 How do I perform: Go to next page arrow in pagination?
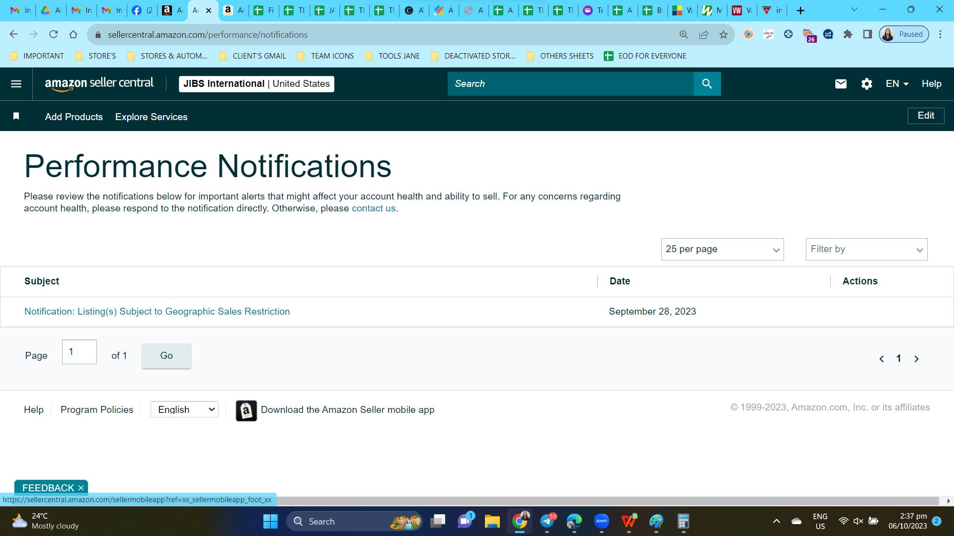917,359
